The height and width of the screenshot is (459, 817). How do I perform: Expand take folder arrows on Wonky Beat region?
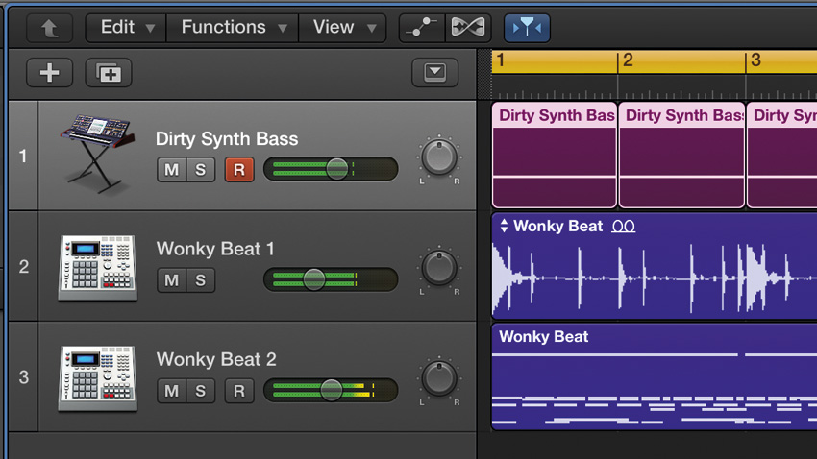(x=504, y=226)
